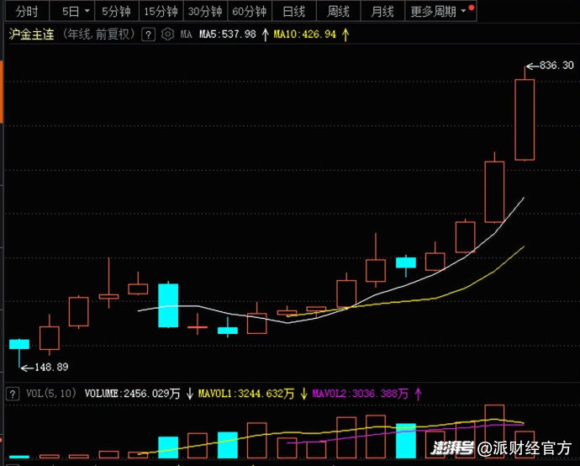
Task: Select the 月线 monthly chart tab
Action: point(382,12)
